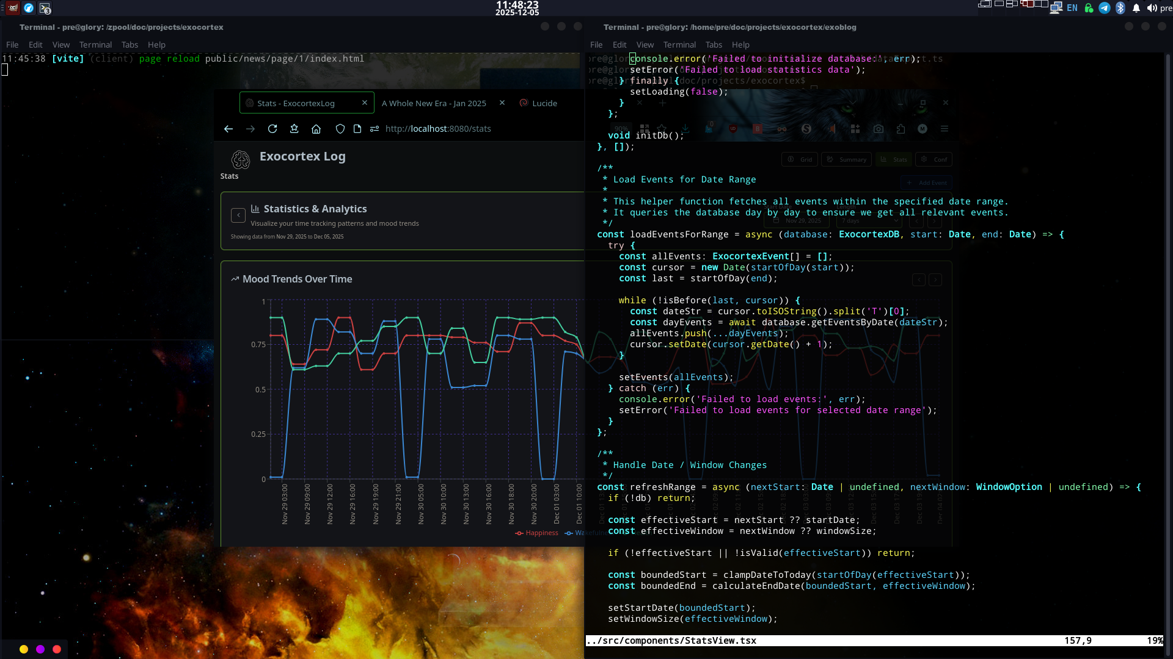
Task: Click the home icon in browser toolbar
Action: pos(316,129)
